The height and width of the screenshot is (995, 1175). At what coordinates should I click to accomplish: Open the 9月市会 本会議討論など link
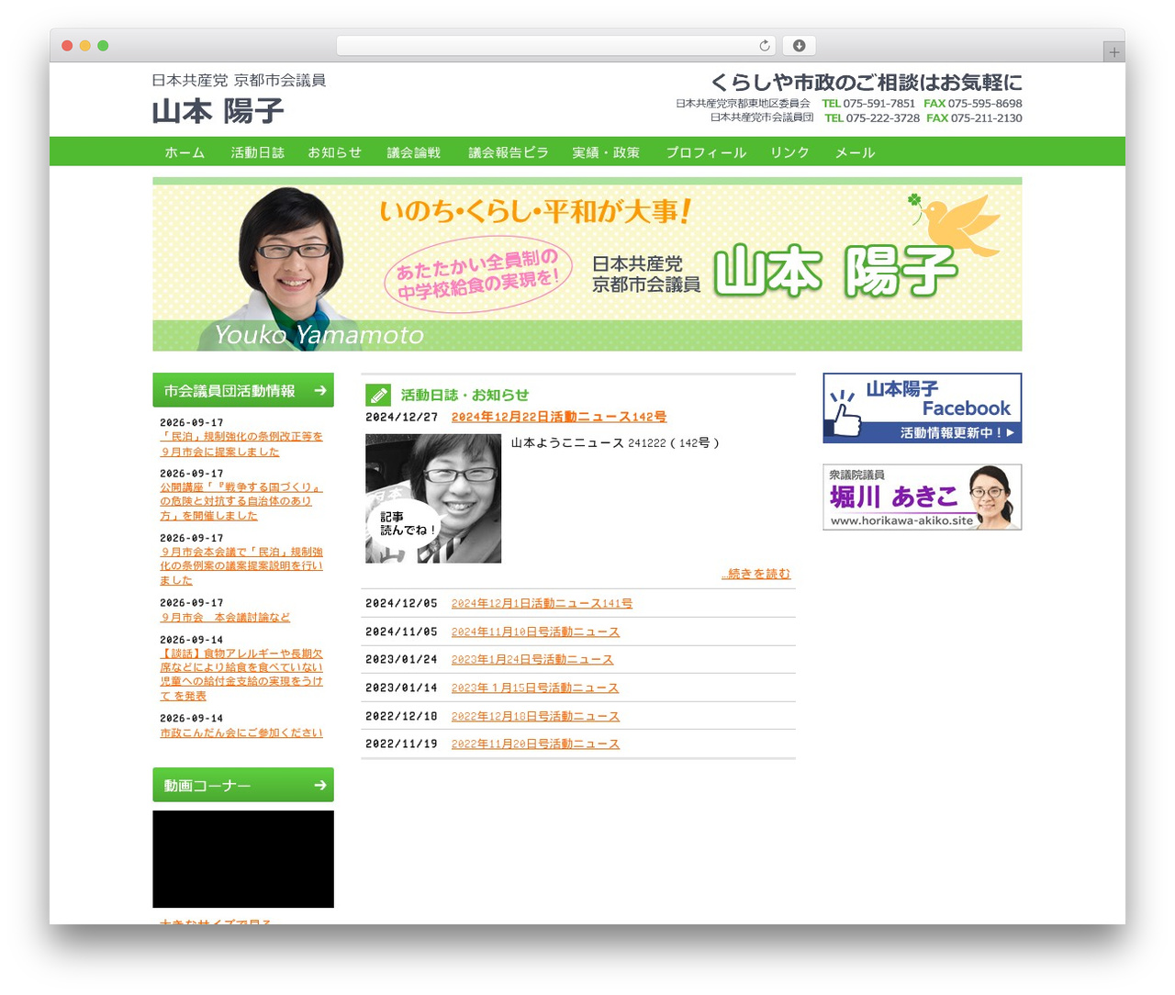[x=225, y=617]
